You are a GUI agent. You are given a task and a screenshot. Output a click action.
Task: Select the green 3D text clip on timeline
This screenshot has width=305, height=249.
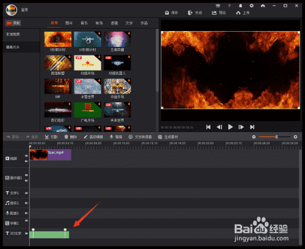tap(49, 234)
